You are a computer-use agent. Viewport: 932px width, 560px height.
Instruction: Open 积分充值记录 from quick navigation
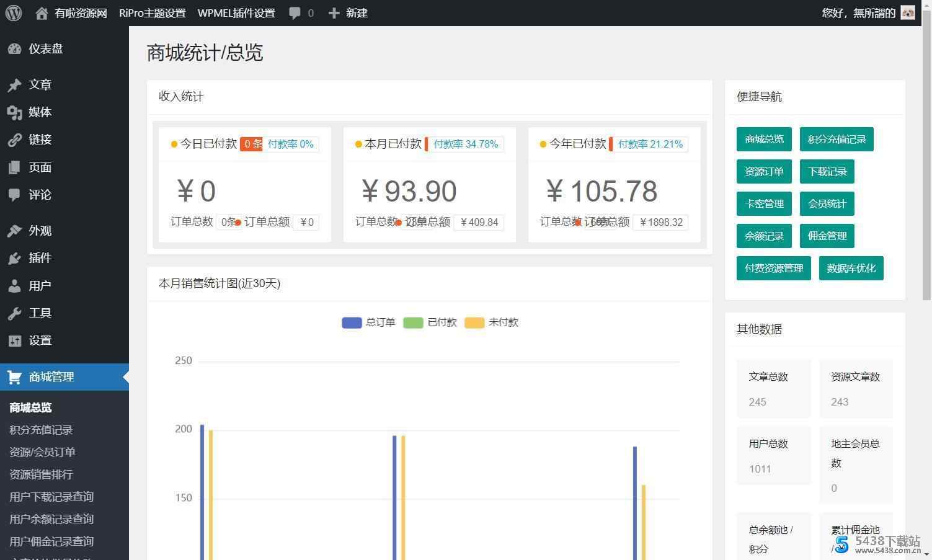click(836, 139)
